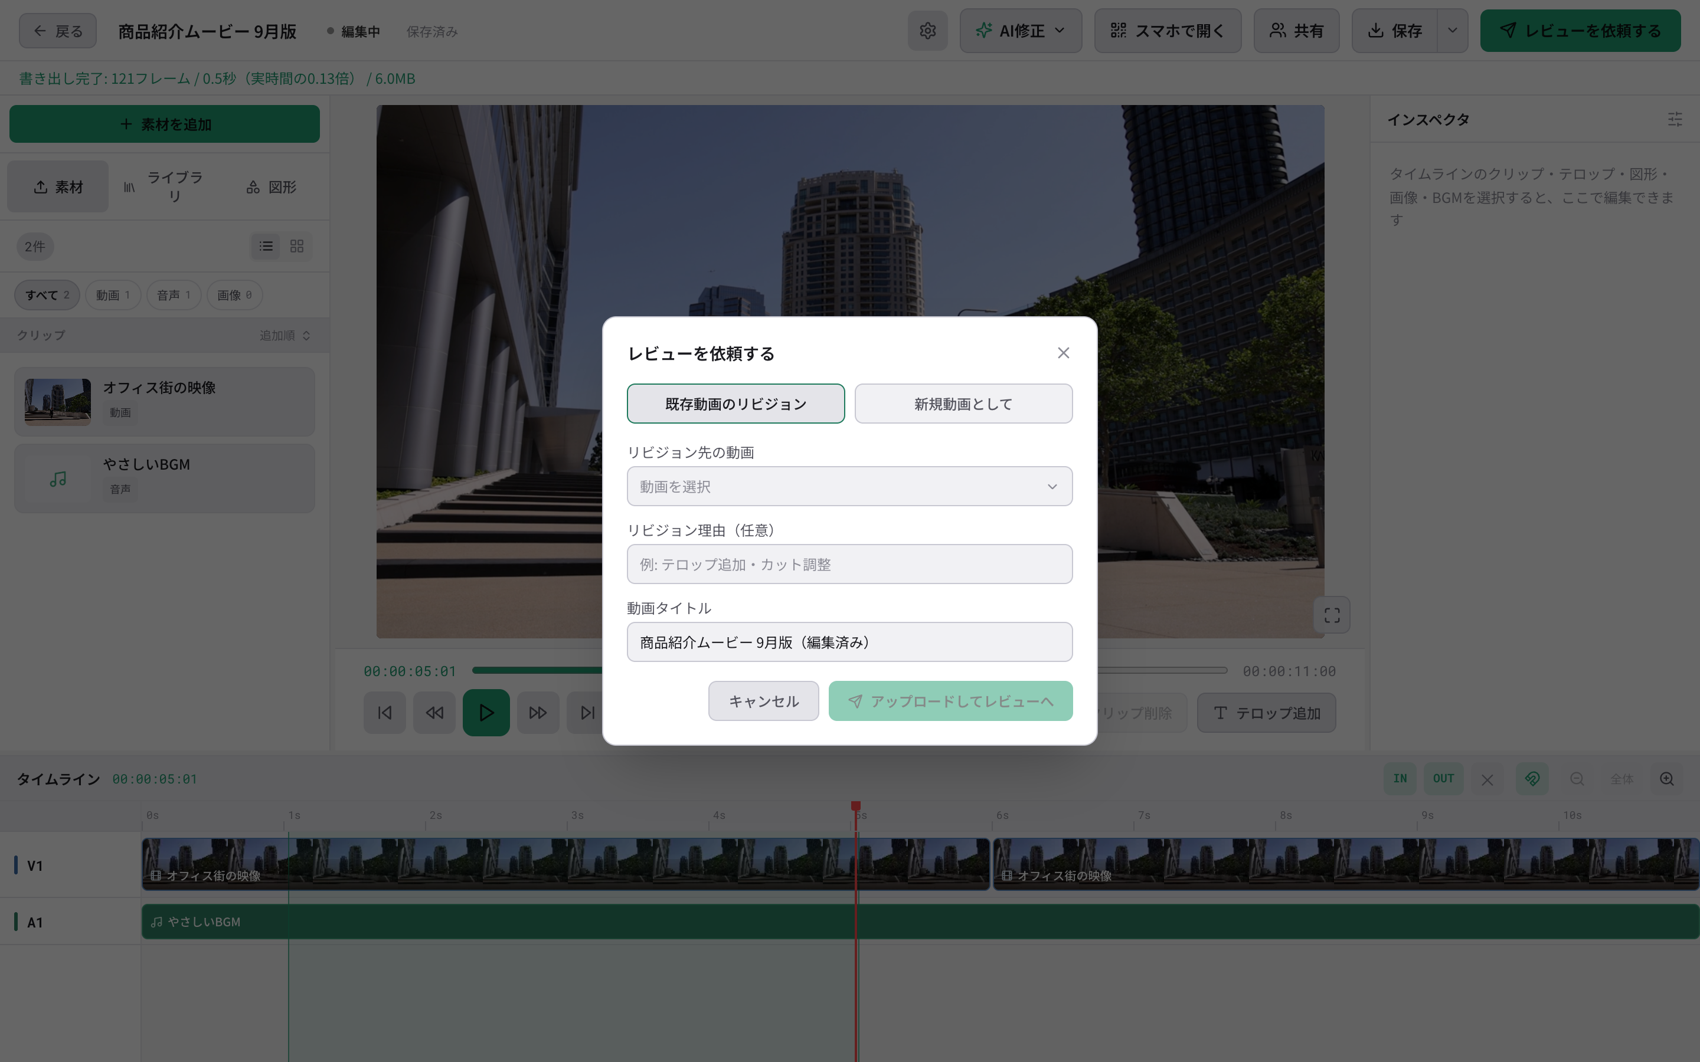Viewport: 1700px width, 1062px height.
Task: Switch to the 図形 tab
Action: pyautogui.click(x=271, y=187)
